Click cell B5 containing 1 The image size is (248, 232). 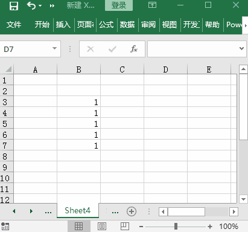click(x=78, y=124)
